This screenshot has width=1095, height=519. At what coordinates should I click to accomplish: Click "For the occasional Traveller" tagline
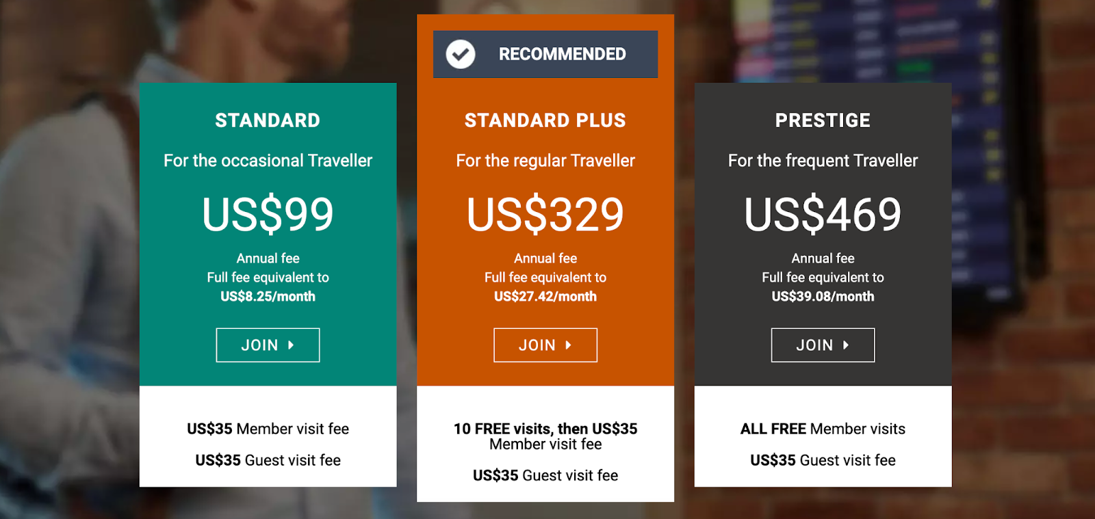point(268,161)
